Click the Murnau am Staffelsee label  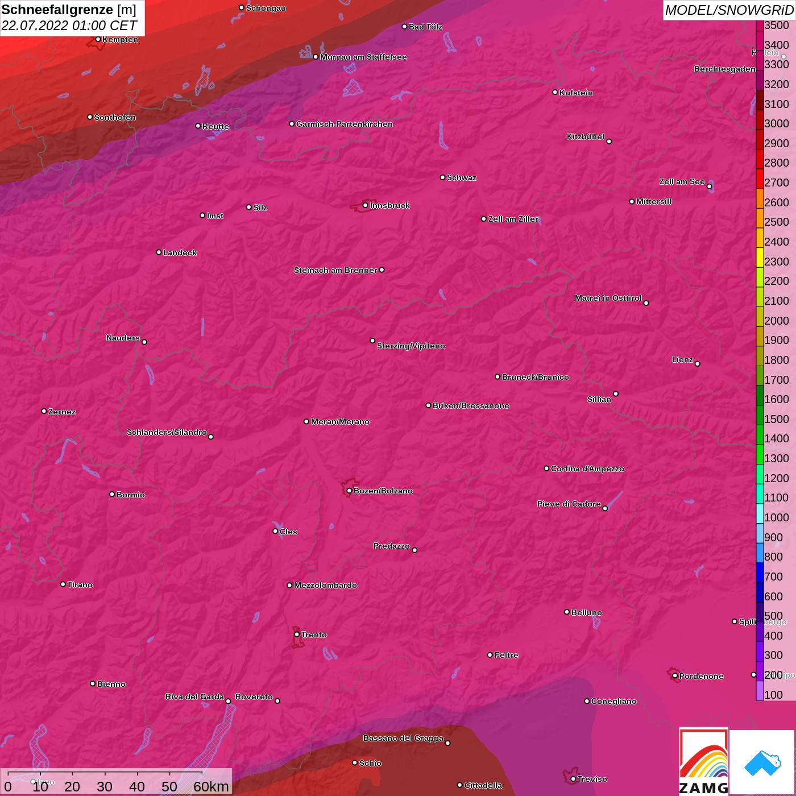(363, 57)
